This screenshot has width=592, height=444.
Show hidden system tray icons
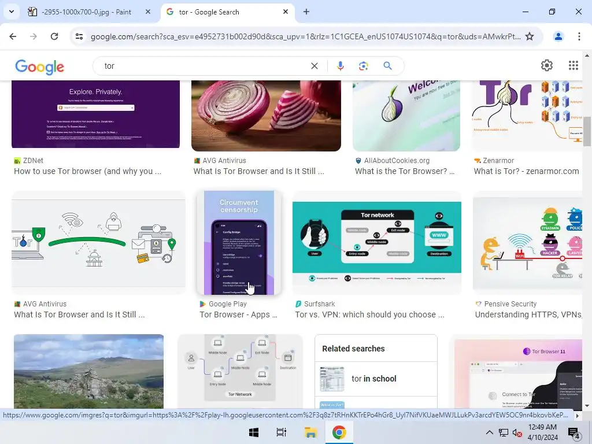click(489, 432)
